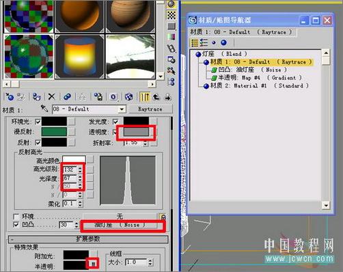Toggle the 凹凸 checkbox

[x=16, y=225]
